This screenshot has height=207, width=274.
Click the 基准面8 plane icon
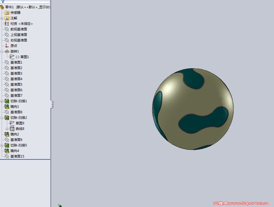7,112
